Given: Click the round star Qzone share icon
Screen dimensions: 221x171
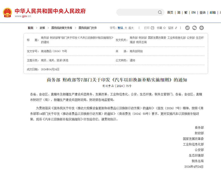Looking at the screenshot, I should point(201,28).
